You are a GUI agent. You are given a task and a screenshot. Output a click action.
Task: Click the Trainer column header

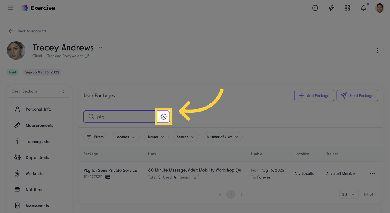click(x=332, y=154)
